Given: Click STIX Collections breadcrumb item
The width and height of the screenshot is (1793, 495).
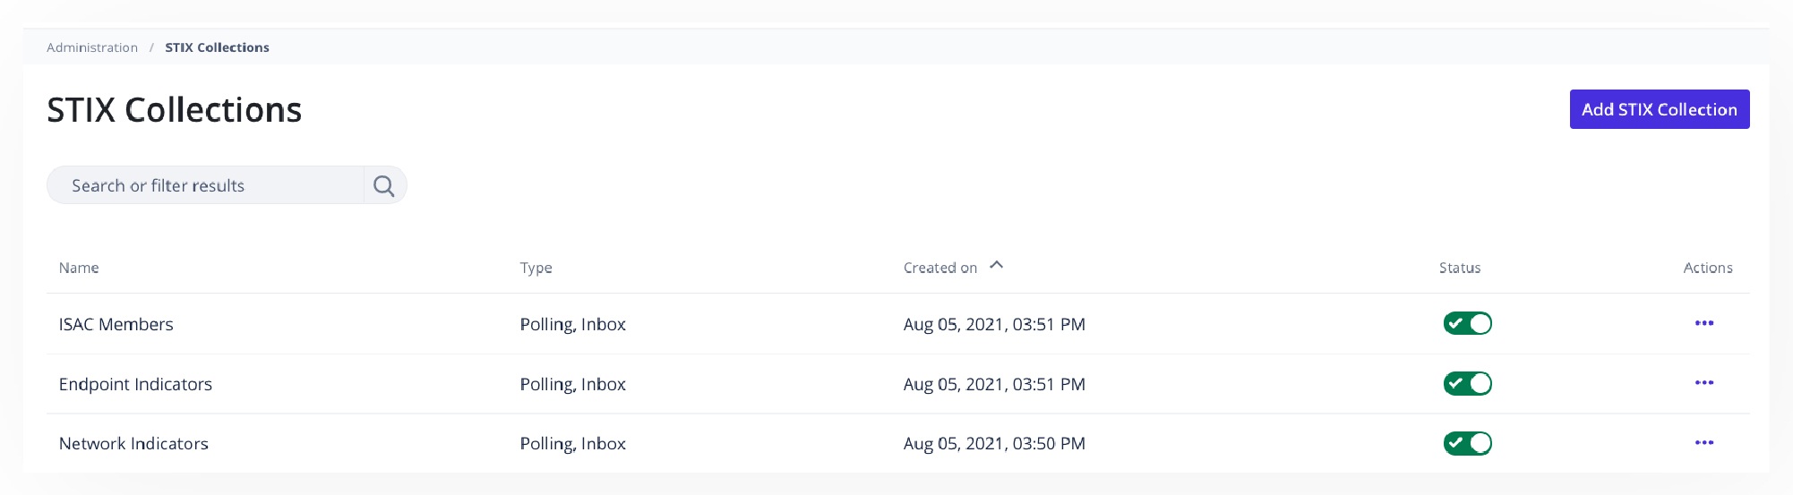Looking at the screenshot, I should [217, 47].
